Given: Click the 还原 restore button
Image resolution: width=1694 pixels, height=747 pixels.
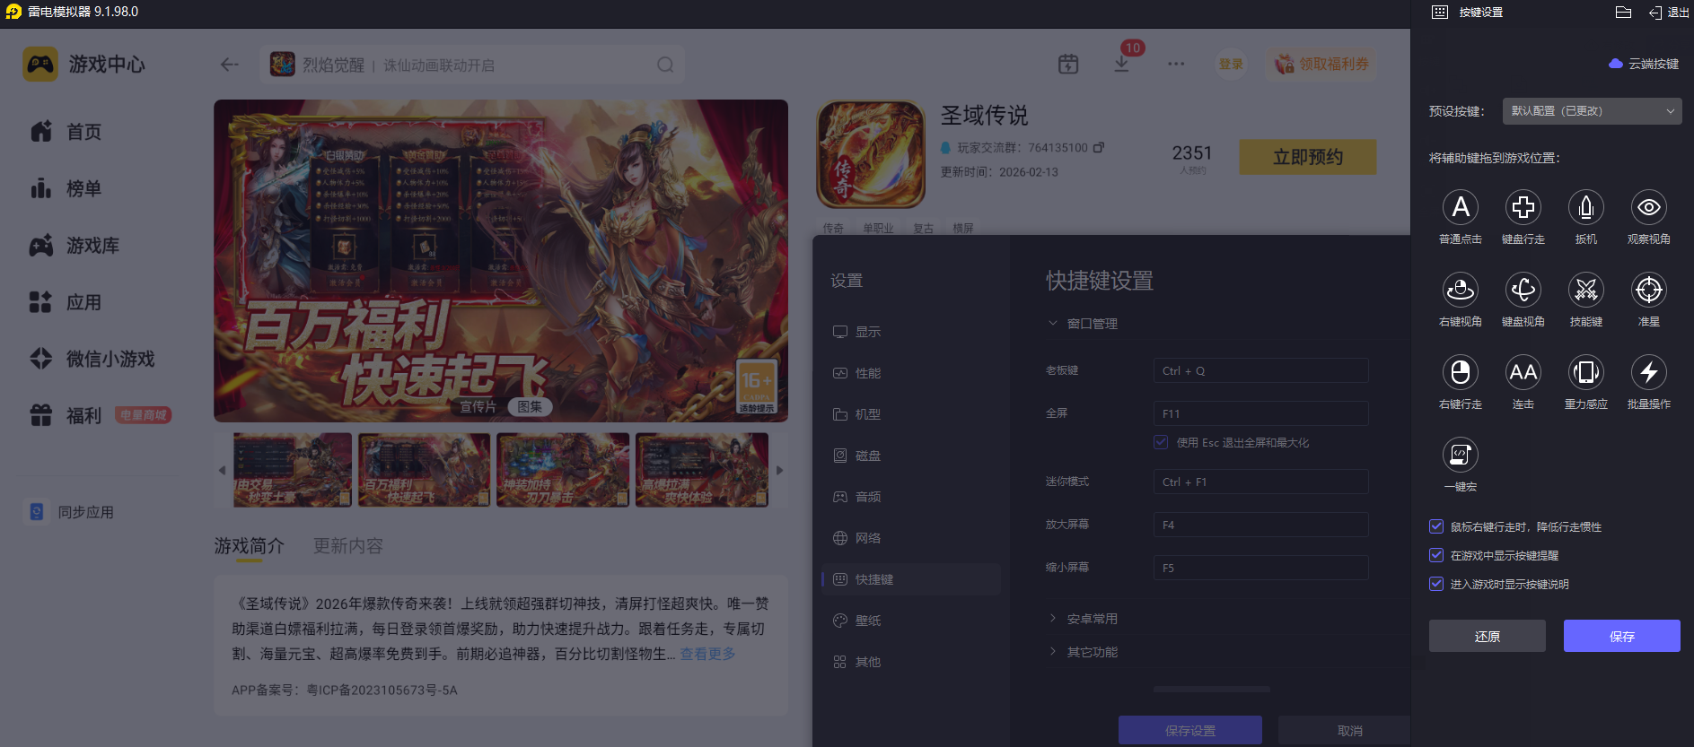Looking at the screenshot, I should coord(1488,636).
